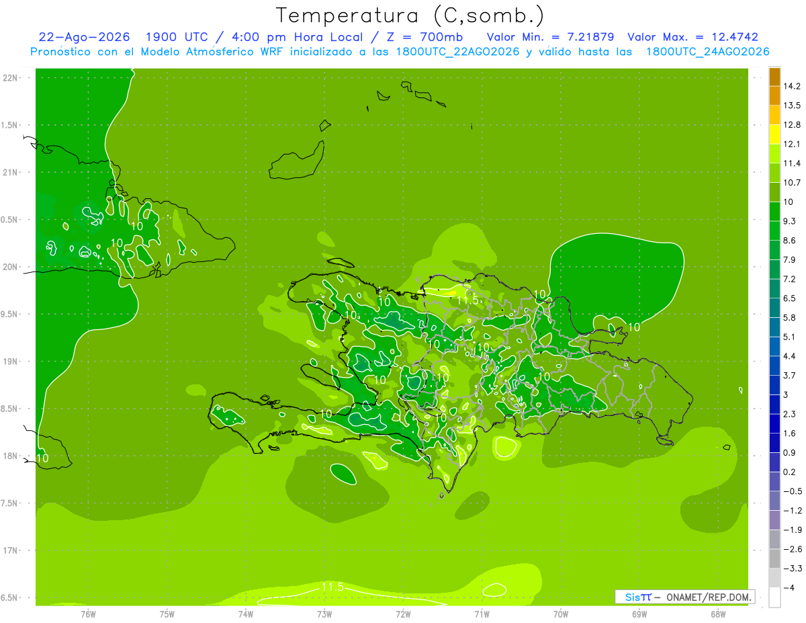The width and height of the screenshot is (806, 623).
Task: Click the 'Valor Min. = 7.21879' readout
Action: click(550, 38)
